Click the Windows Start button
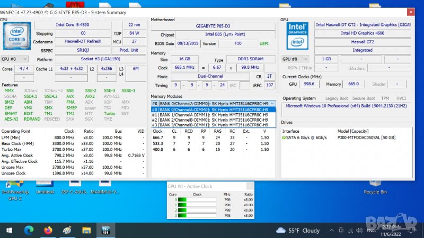Image resolution: width=424 pixels, height=238 pixels. 8,230
